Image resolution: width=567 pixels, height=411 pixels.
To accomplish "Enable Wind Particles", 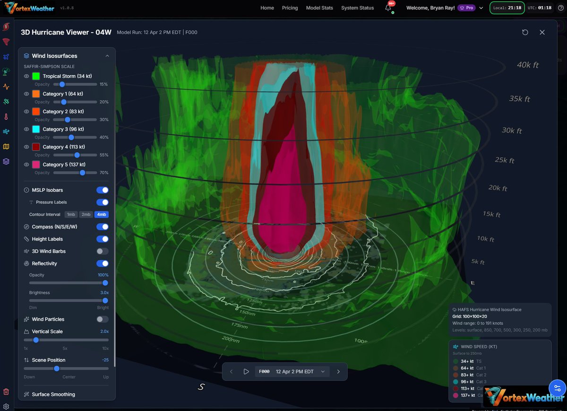I will [x=103, y=319].
